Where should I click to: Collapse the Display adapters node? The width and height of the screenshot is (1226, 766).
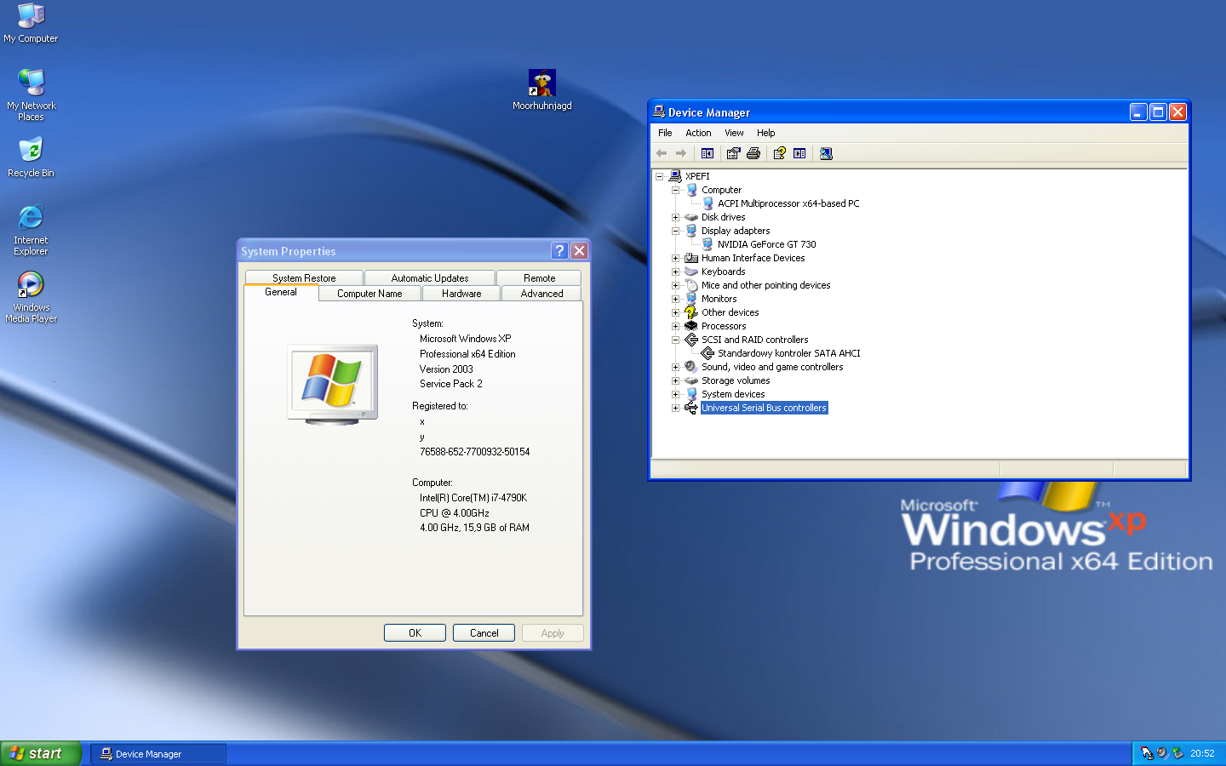coord(675,231)
